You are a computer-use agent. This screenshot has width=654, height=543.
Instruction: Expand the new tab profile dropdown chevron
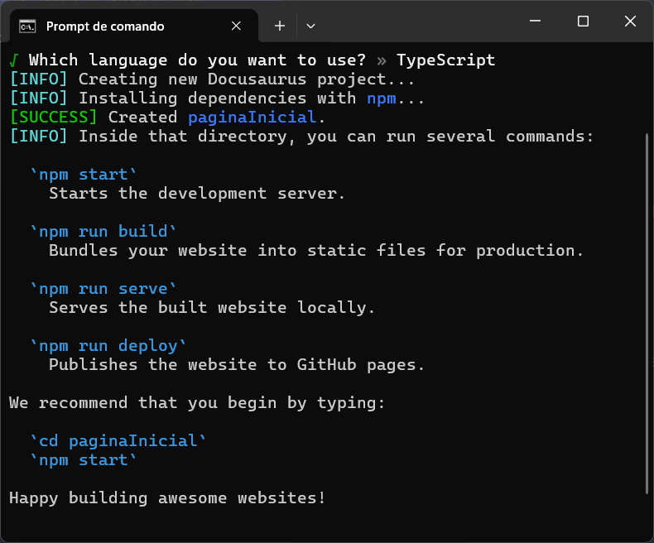310,26
